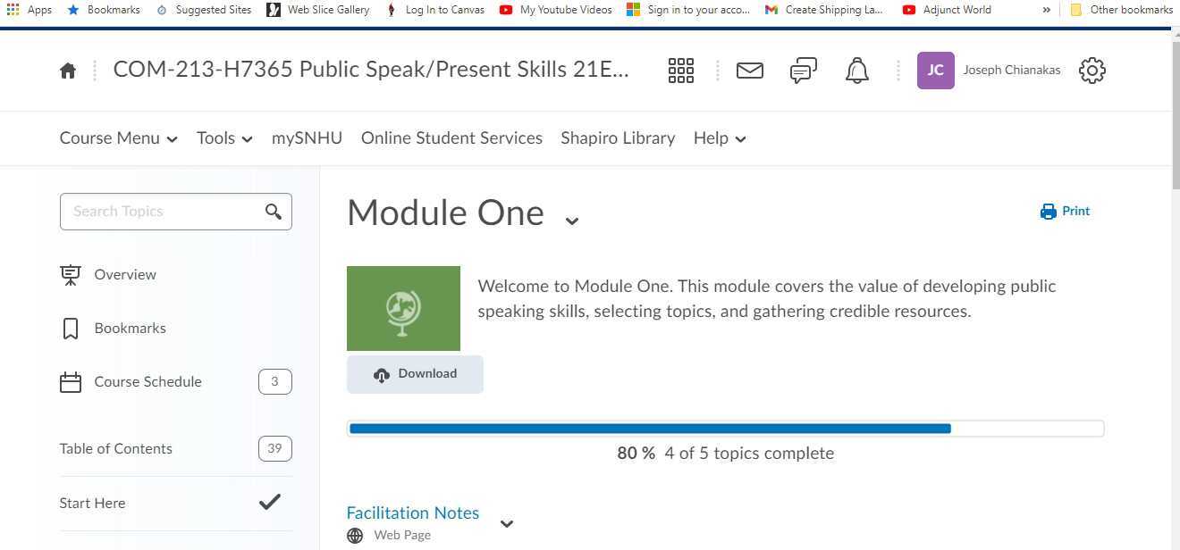Open the course selector waffle grid icon
Image resolution: width=1180 pixels, height=550 pixels.
coord(681,70)
